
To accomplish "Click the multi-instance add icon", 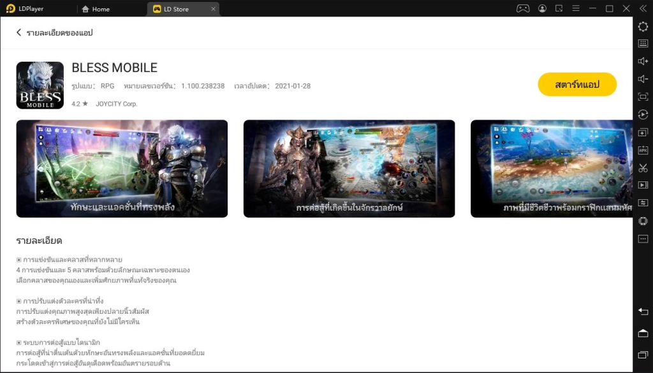I will 643,132.
